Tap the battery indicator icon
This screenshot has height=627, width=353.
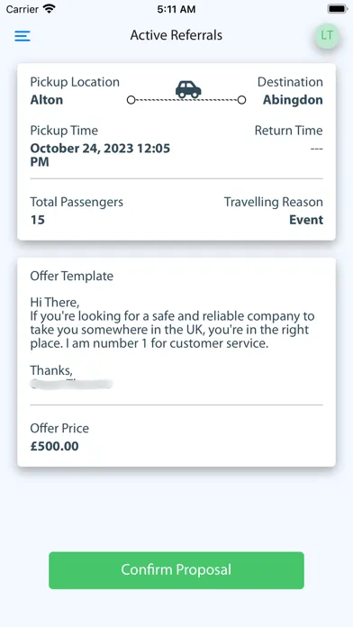[338, 9]
